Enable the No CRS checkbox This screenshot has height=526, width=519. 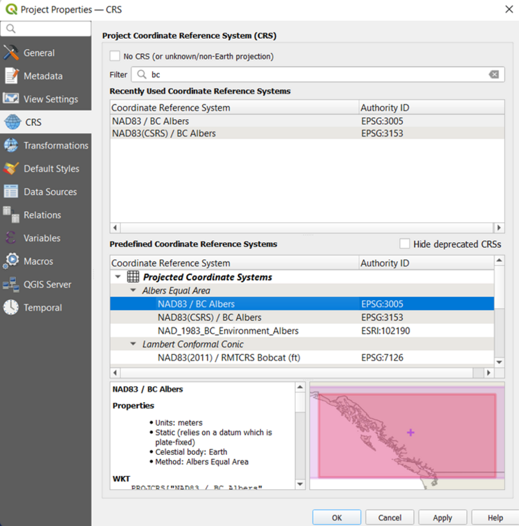[115, 56]
